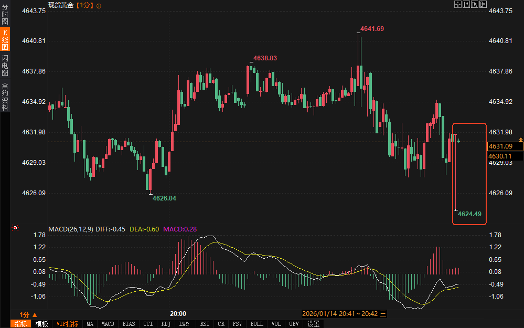Enable the RSI indicator
This screenshot has width=524, height=328.
204,324
